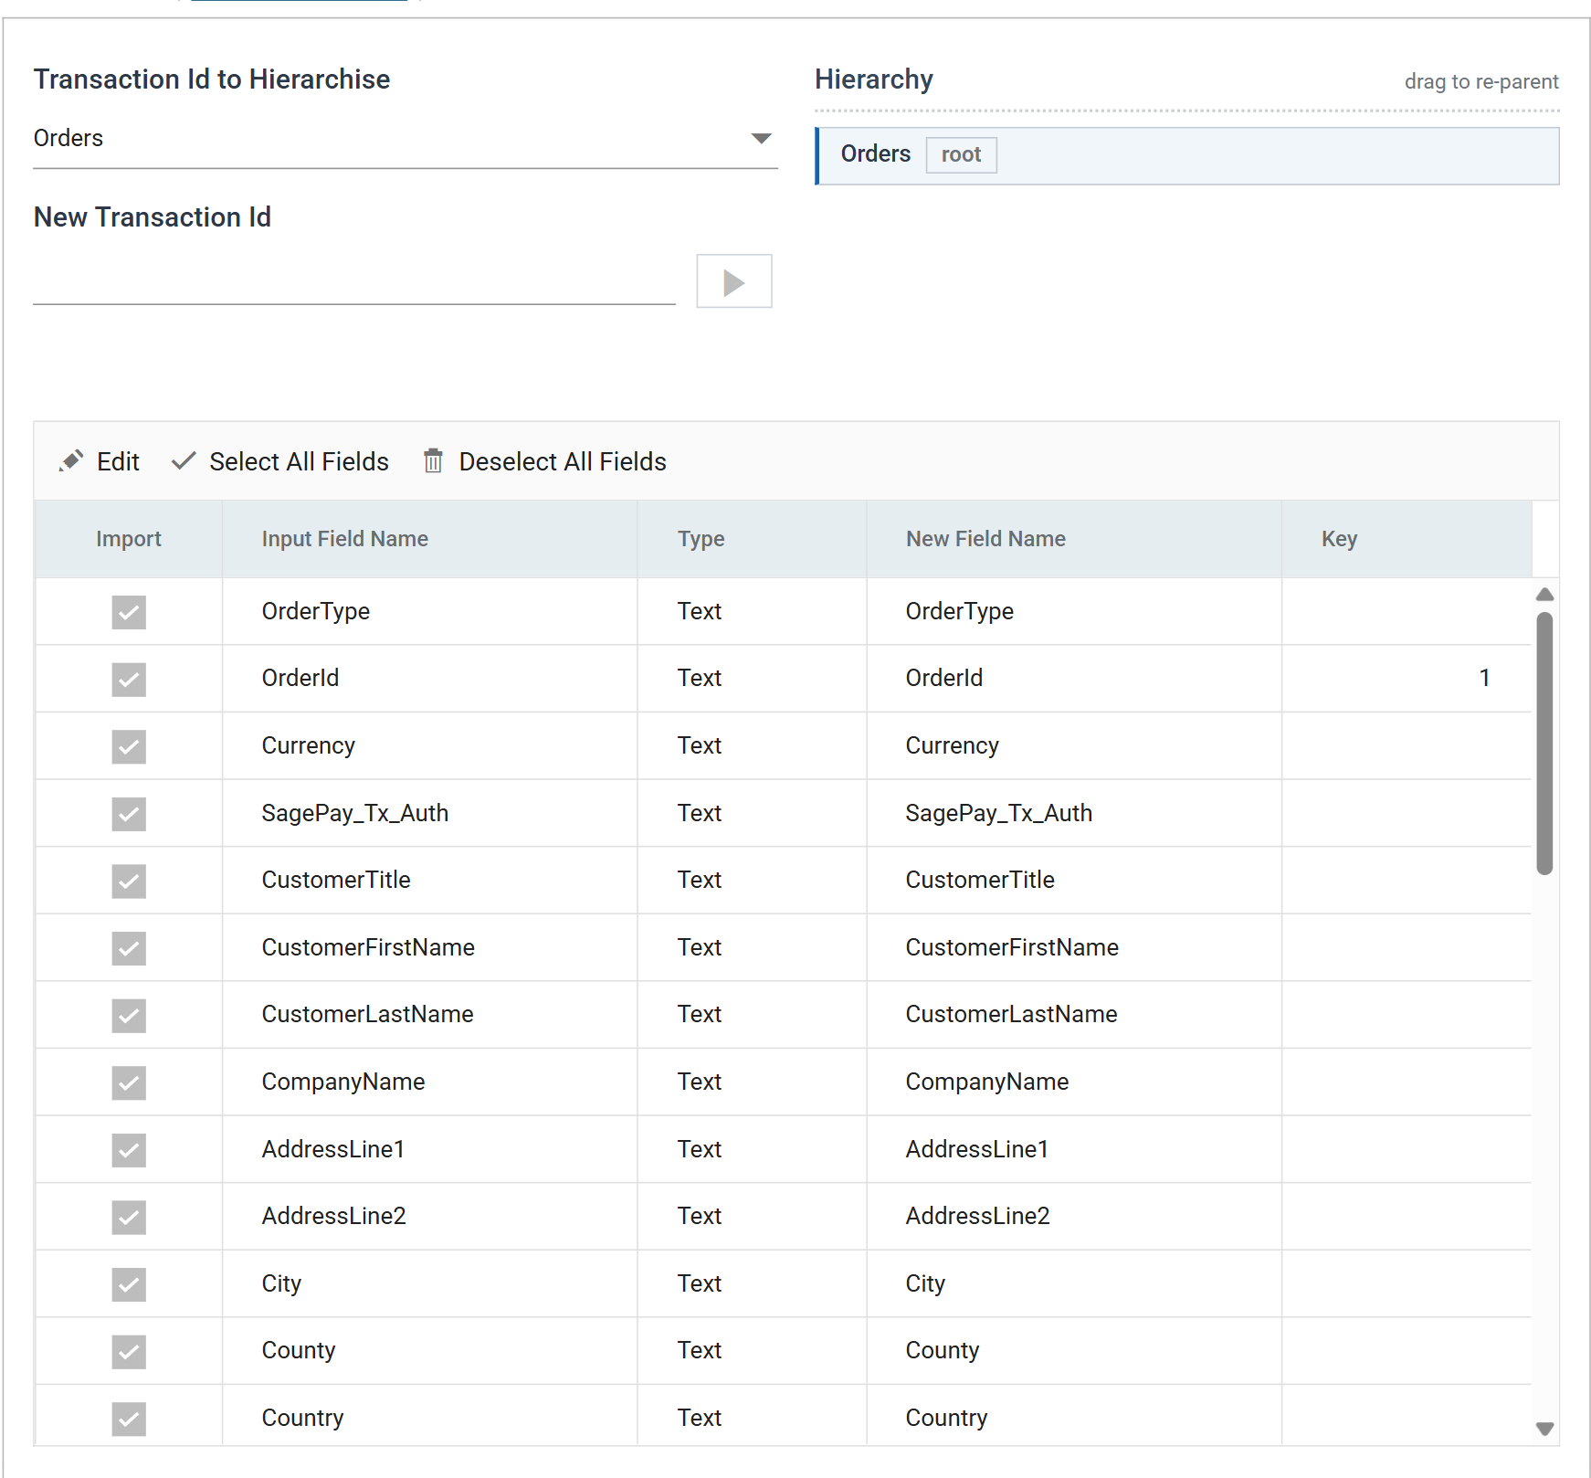Click the table scrollbar up arrow
The height and width of the screenshot is (1478, 1591).
point(1544,595)
